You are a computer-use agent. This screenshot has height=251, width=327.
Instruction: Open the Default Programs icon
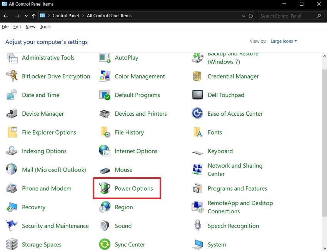coord(105,95)
